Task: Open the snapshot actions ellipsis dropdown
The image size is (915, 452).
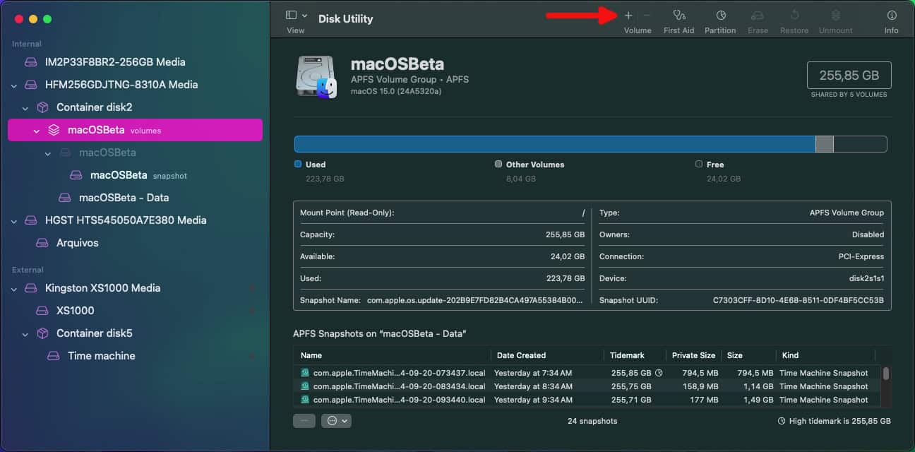Action: tap(336, 420)
